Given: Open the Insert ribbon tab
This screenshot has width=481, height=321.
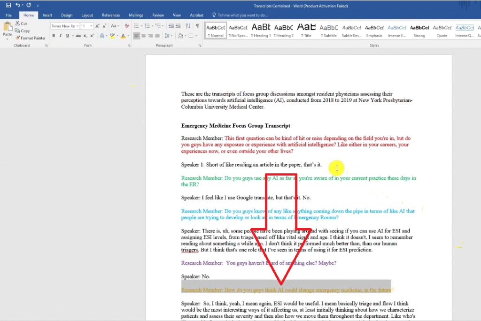Looking at the screenshot, I should (47, 15).
